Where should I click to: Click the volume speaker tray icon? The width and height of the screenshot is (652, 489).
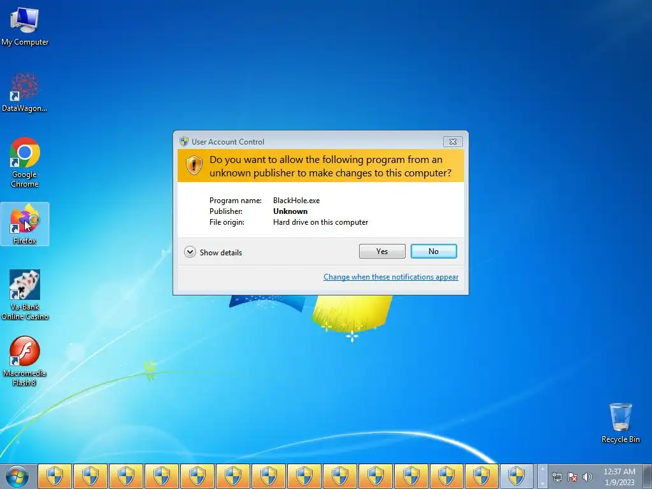click(588, 476)
